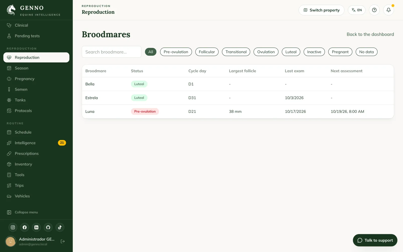Filter by Transitional status
The width and height of the screenshot is (403, 252).
point(236,52)
